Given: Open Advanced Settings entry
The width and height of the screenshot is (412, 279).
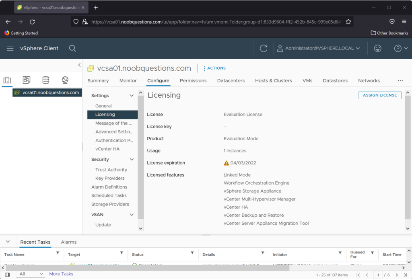Looking at the screenshot, I should click(x=114, y=132).
